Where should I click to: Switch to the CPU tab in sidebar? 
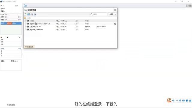(x=9, y=23)
